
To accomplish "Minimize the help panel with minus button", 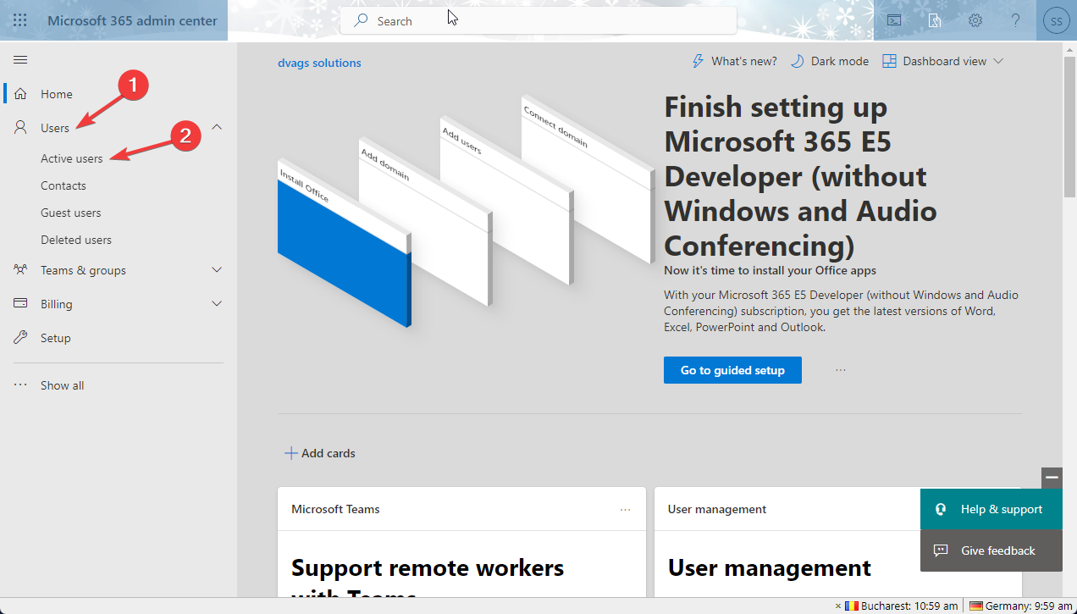I will coord(1052,478).
